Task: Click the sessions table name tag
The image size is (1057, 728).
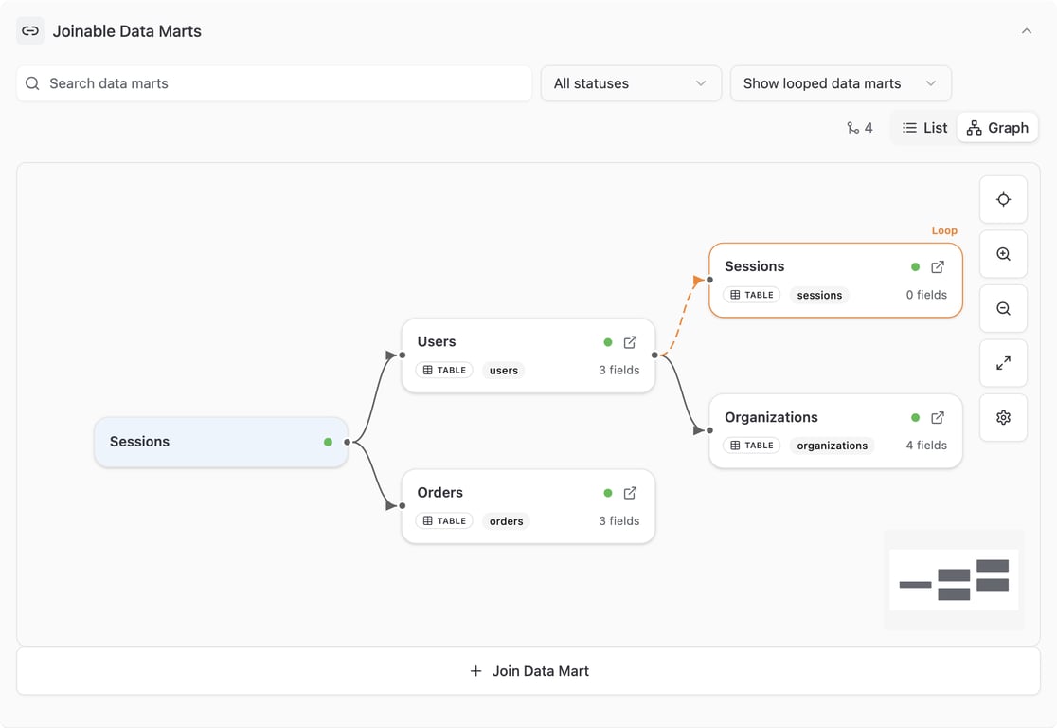Action: coord(819,295)
